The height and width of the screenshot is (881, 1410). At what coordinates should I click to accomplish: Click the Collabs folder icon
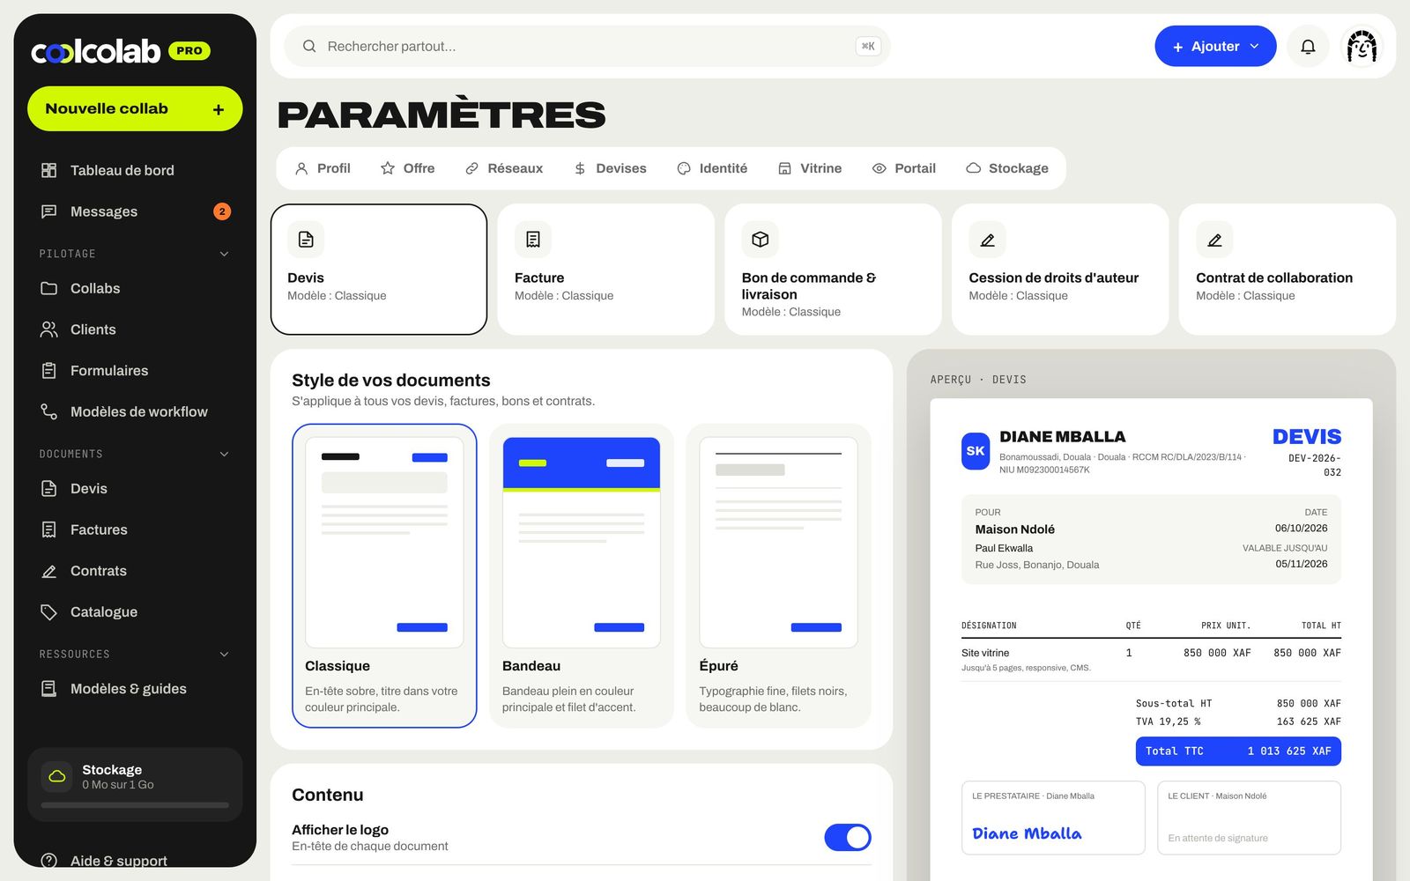(49, 288)
